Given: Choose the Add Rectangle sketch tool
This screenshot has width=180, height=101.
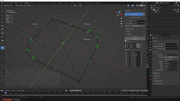Looking at the screenshot, I should [3, 65].
